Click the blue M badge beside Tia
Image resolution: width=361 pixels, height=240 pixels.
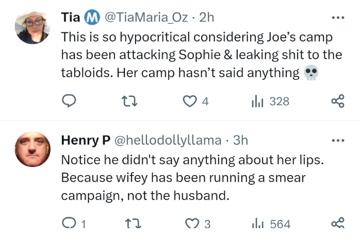point(92,18)
